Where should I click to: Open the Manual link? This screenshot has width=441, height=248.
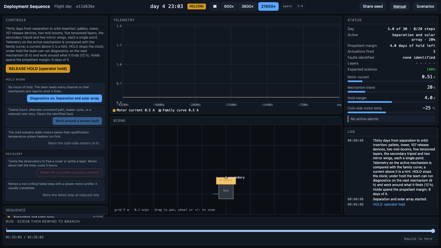400,6
